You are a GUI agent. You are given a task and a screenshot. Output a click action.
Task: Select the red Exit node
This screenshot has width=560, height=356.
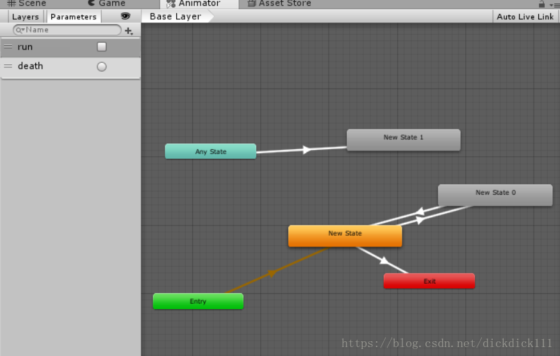pos(429,281)
